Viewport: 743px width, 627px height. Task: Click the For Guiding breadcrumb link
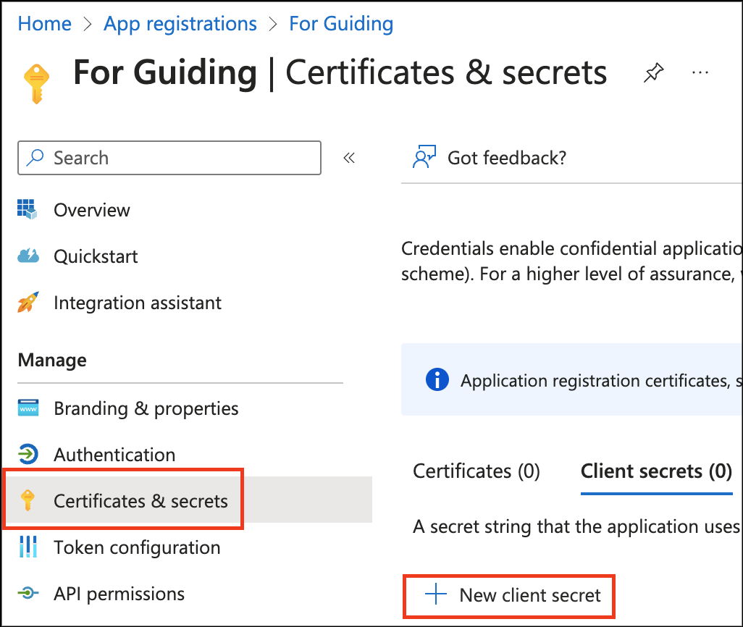click(x=341, y=23)
